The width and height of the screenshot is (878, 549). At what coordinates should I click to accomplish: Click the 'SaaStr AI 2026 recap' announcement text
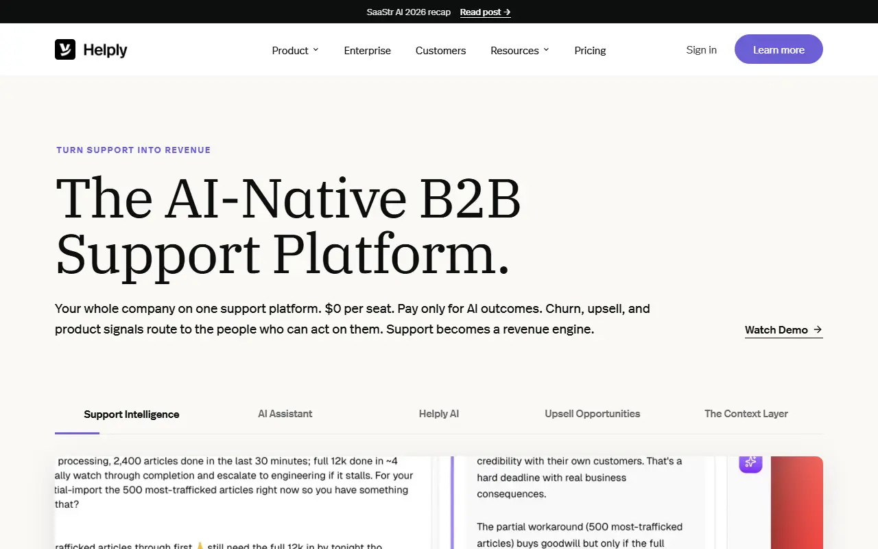coord(410,12)
